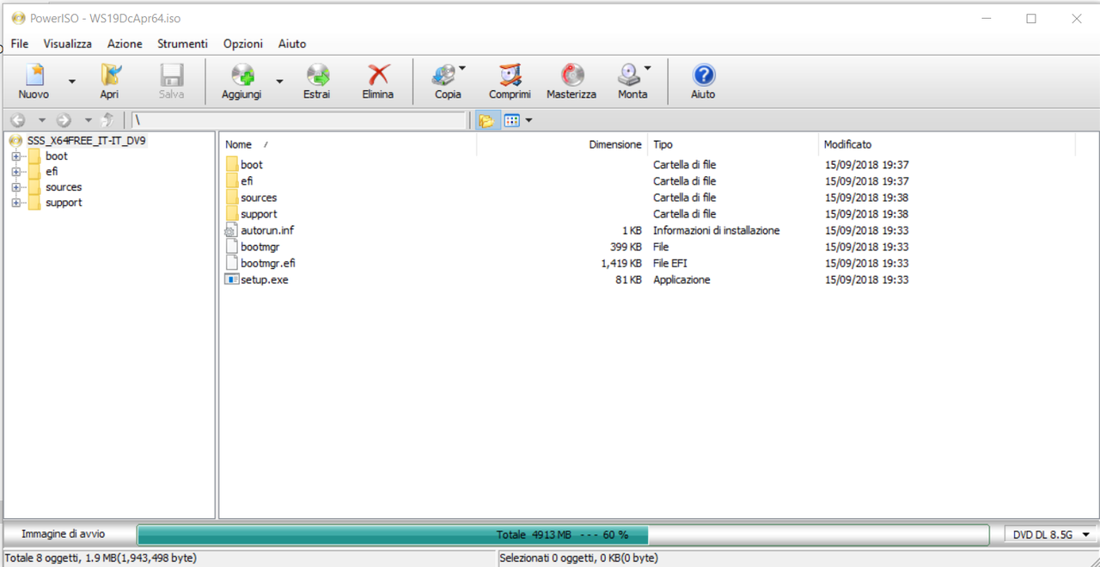Click the Totale 8 oggetti status text
This screenshot has width=1100, height=567.
click(x=101, y=558)
